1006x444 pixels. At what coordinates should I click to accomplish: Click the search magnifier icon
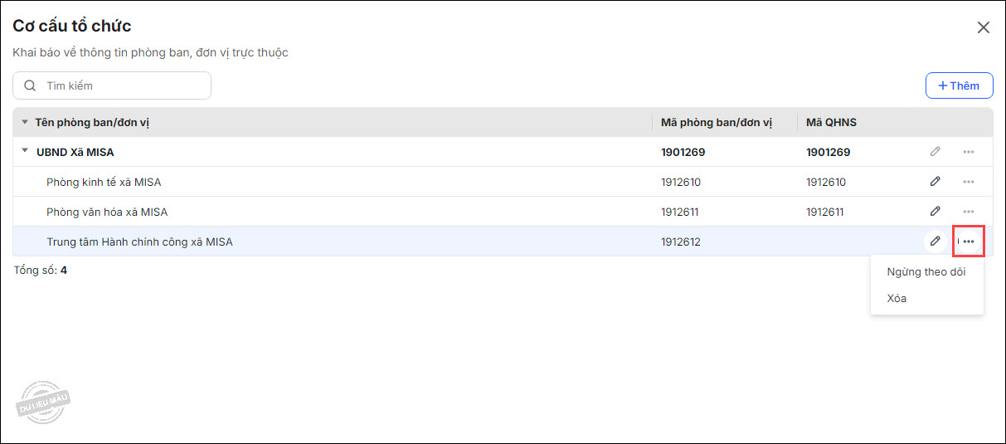tap(31, 85)
